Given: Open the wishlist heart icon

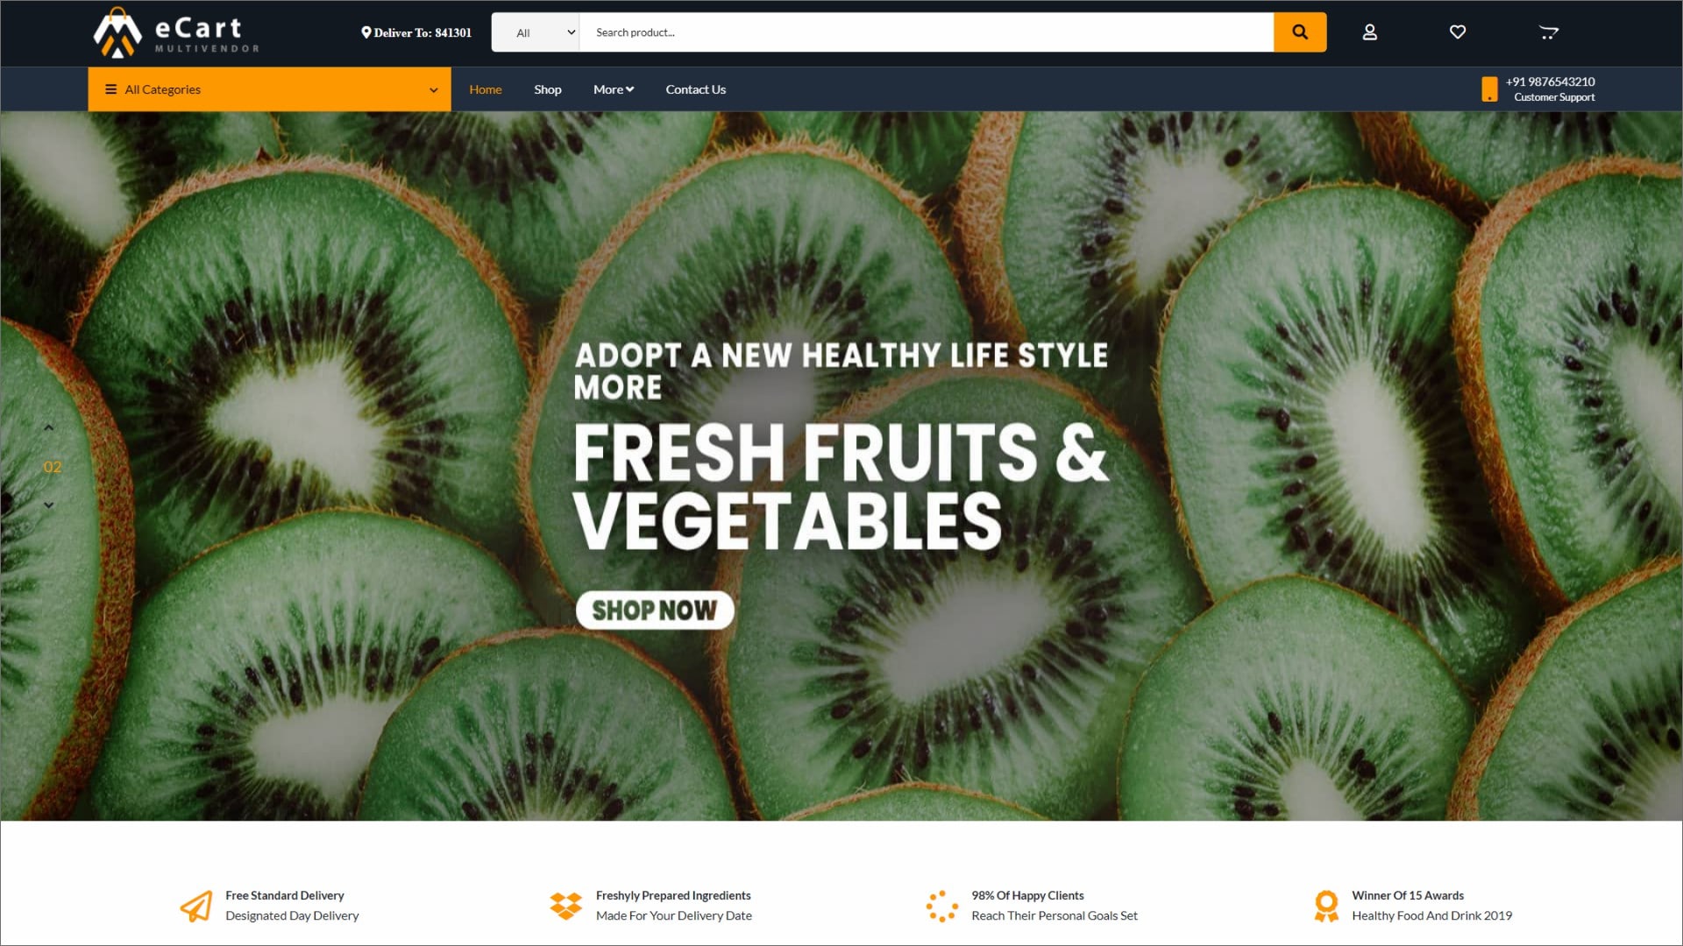Looking at the screenshot, I should pos(1457,32).
